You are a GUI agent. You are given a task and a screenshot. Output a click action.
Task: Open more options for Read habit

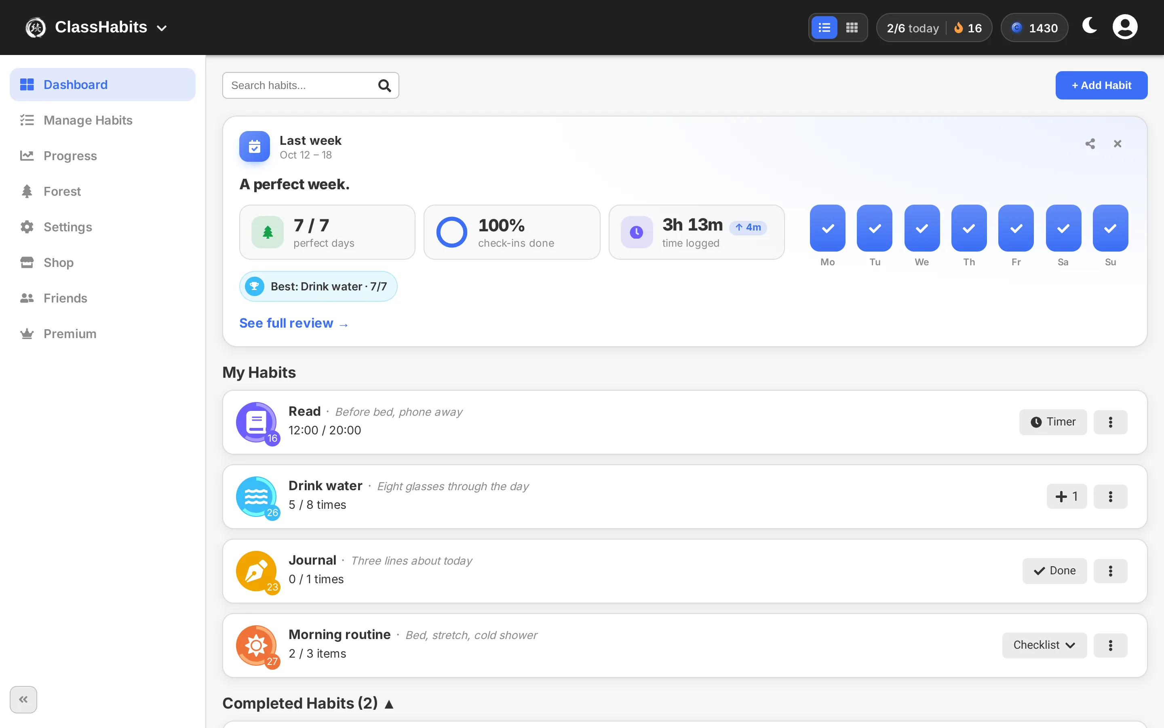(1110, 422)
